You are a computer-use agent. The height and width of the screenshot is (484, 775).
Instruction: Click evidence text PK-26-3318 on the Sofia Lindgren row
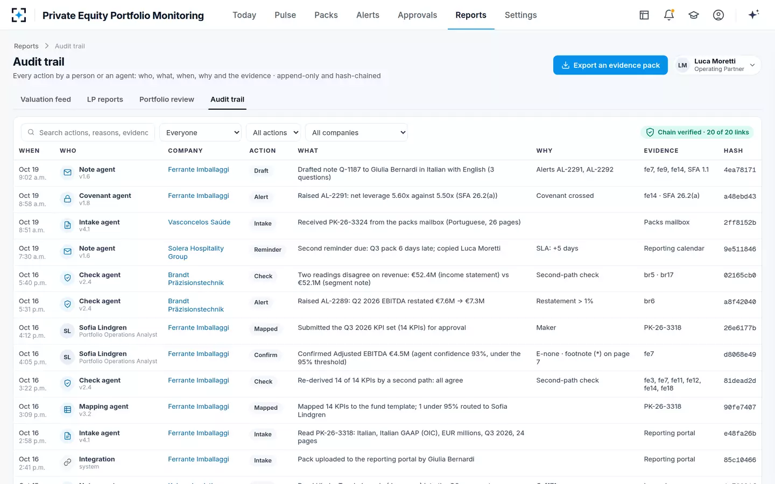663,328
